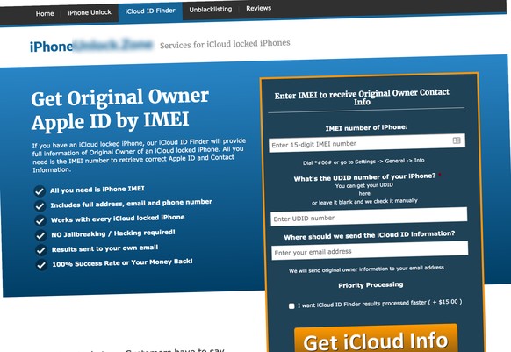Enable the faster processing checkbox
The width and height of the screenshot is (511, 352).
coord(291,305)
